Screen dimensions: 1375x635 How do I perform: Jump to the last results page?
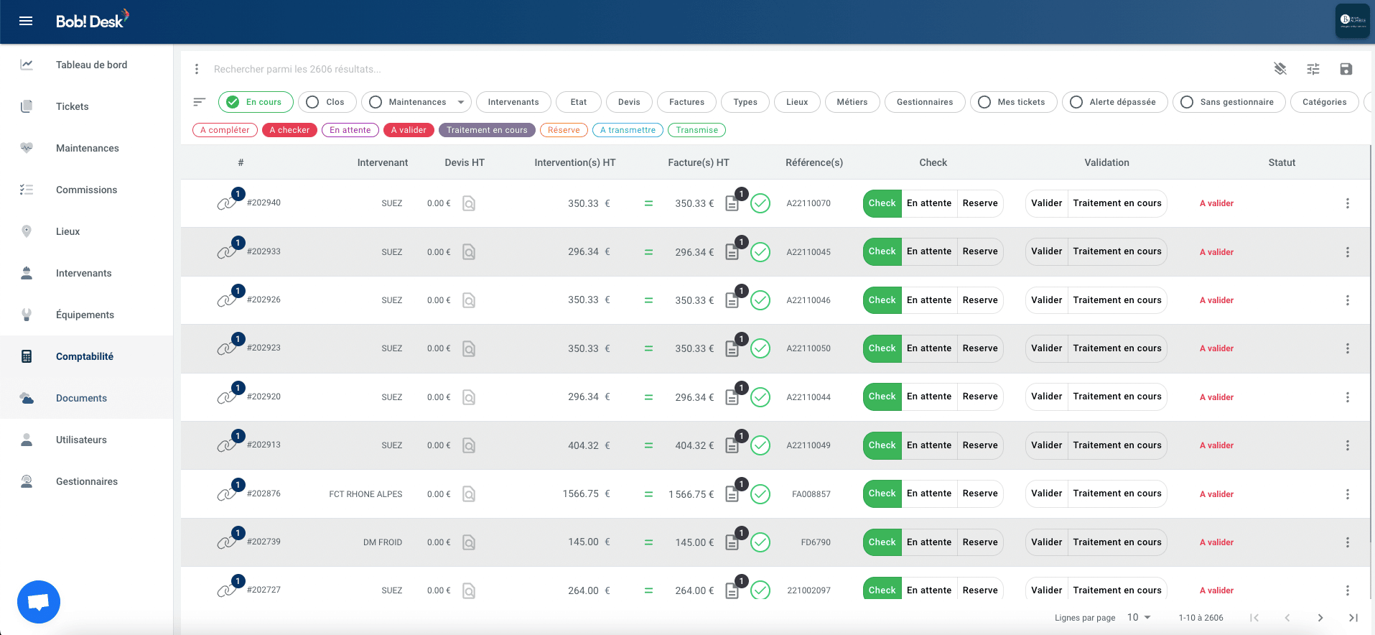[1353, 618]
